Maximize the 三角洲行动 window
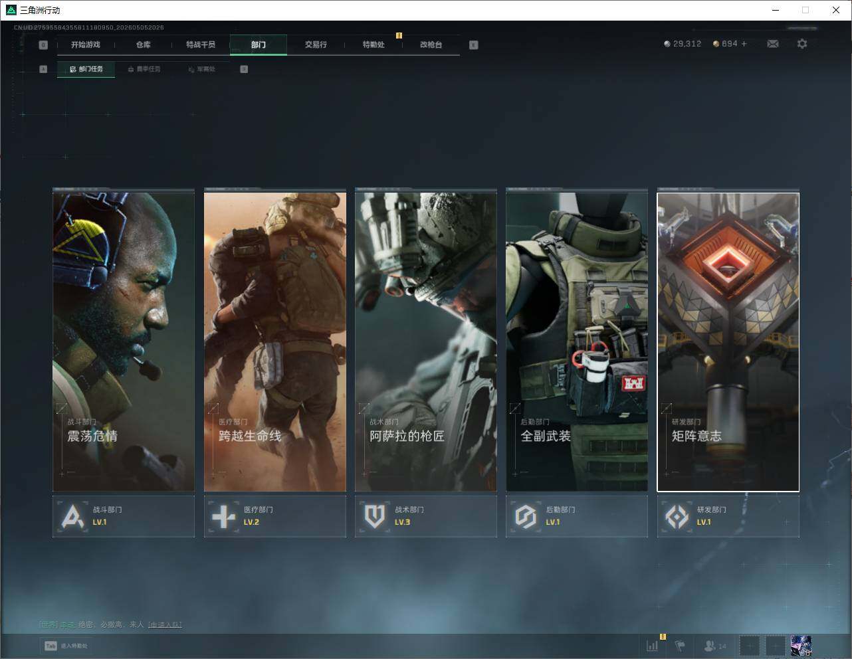Image resolution: width=852 pixels, height=659 pixels. pos(805,10)
